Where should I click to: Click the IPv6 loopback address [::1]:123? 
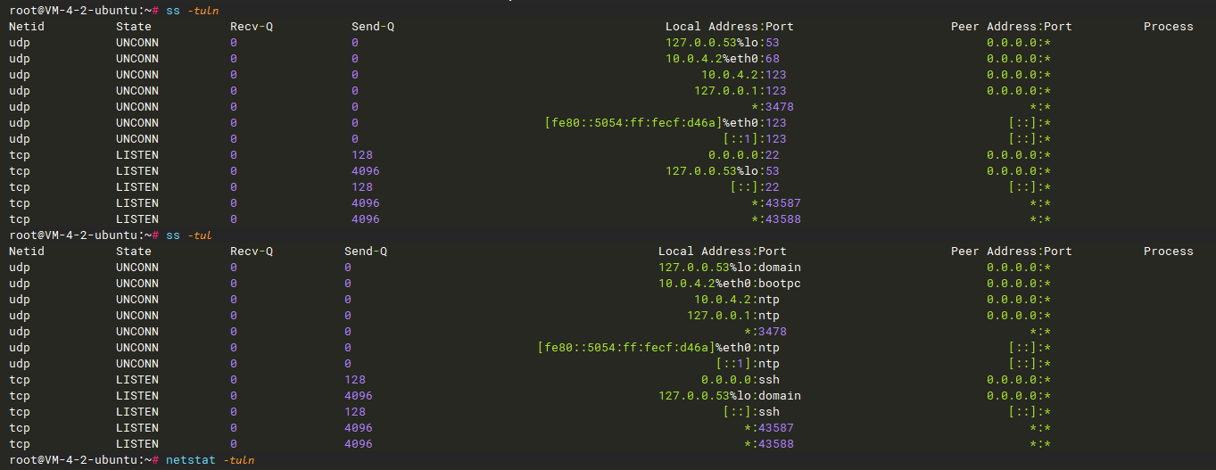754,139
